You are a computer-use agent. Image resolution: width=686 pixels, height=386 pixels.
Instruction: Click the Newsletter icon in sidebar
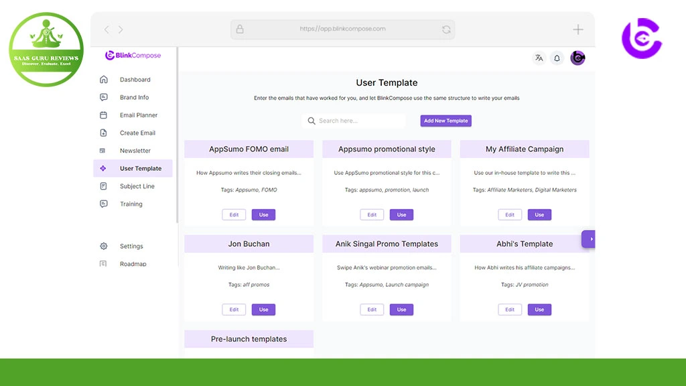coord(102,151)
